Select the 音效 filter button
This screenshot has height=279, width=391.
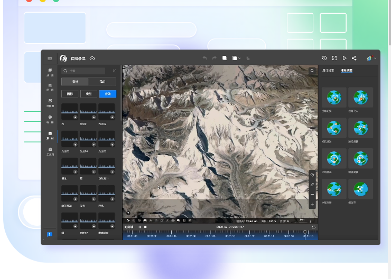pos(108,94)
